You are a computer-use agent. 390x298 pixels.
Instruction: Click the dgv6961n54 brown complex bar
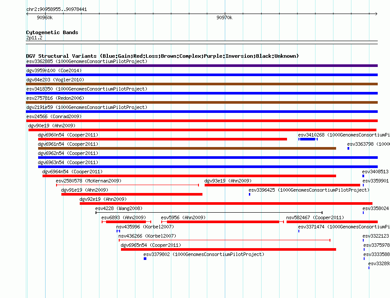187,148
